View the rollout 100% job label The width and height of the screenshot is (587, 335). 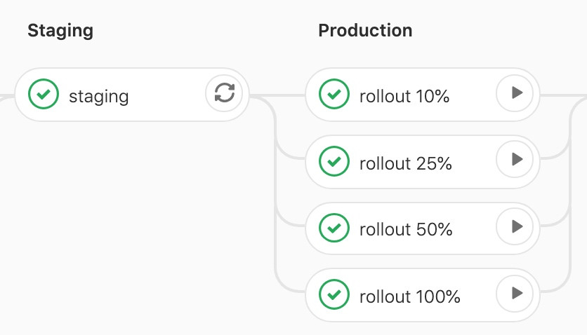click(409, 297)
